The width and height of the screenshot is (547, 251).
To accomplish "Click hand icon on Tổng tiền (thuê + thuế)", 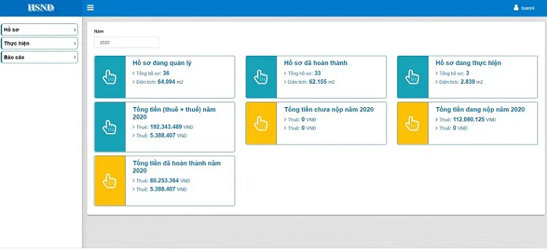I will (109, 127).
